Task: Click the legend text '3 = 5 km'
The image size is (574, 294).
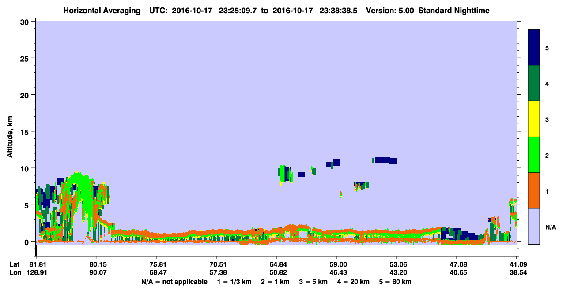Action: tap(313, 282)
